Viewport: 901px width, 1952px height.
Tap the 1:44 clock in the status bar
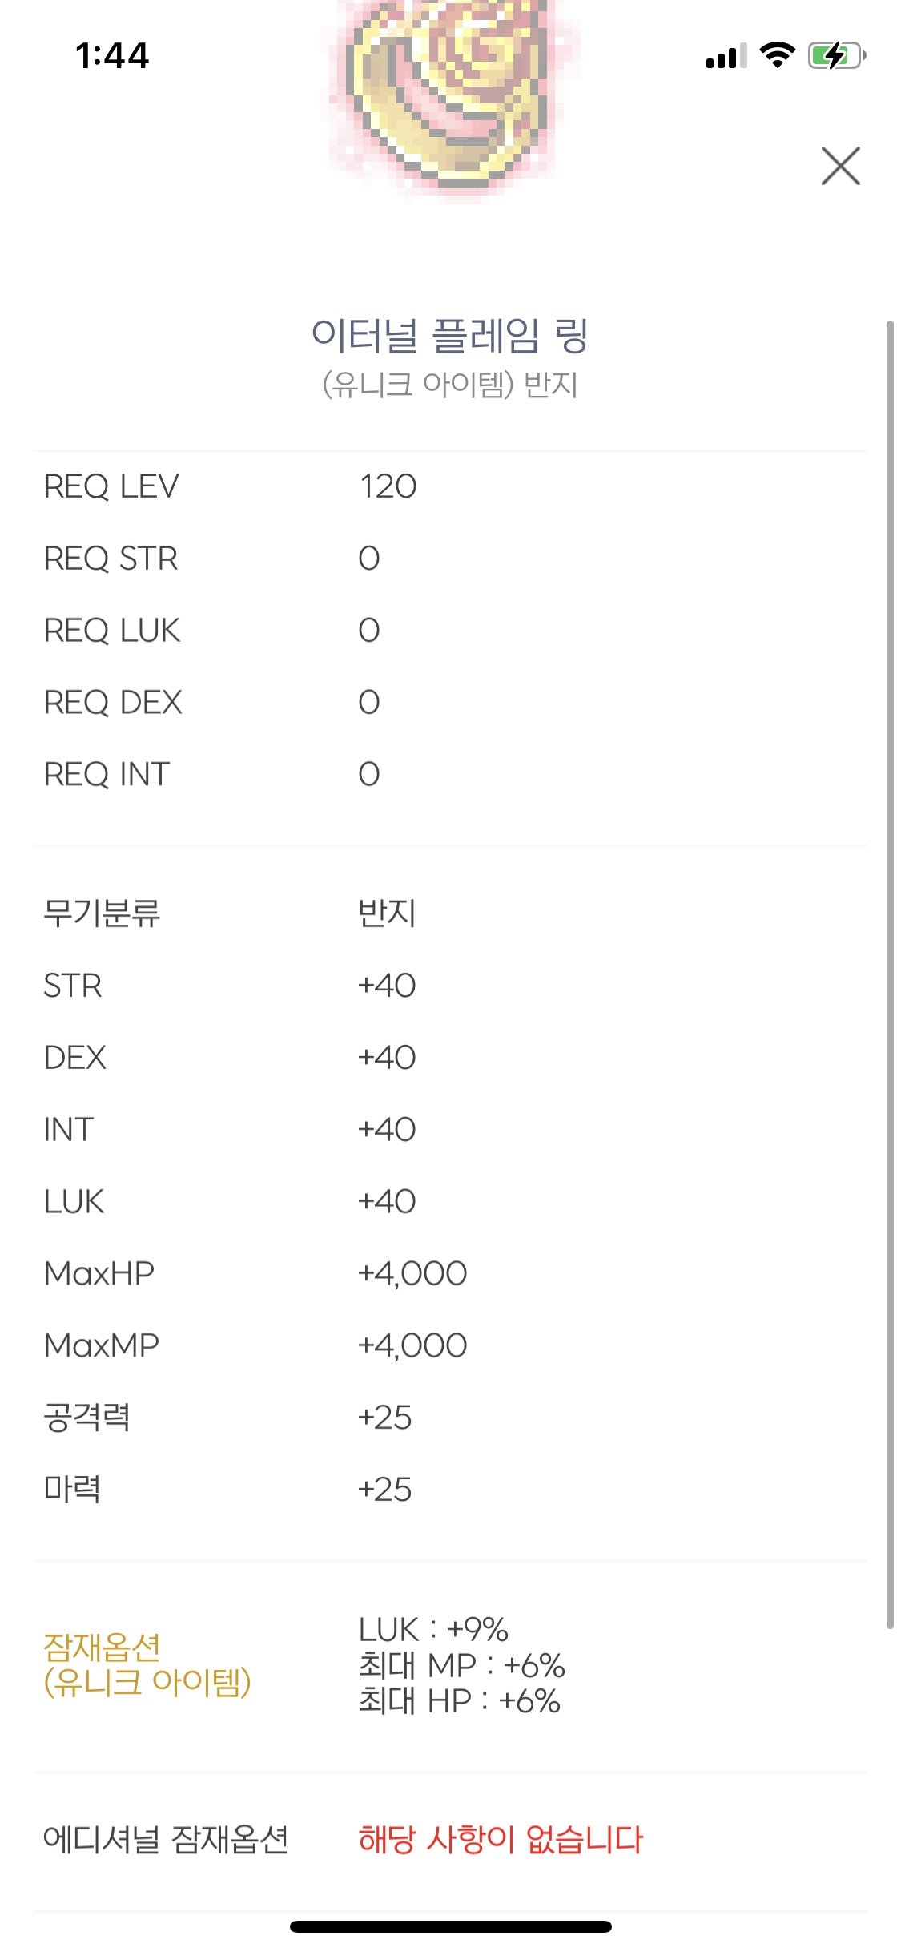point(112,55)
